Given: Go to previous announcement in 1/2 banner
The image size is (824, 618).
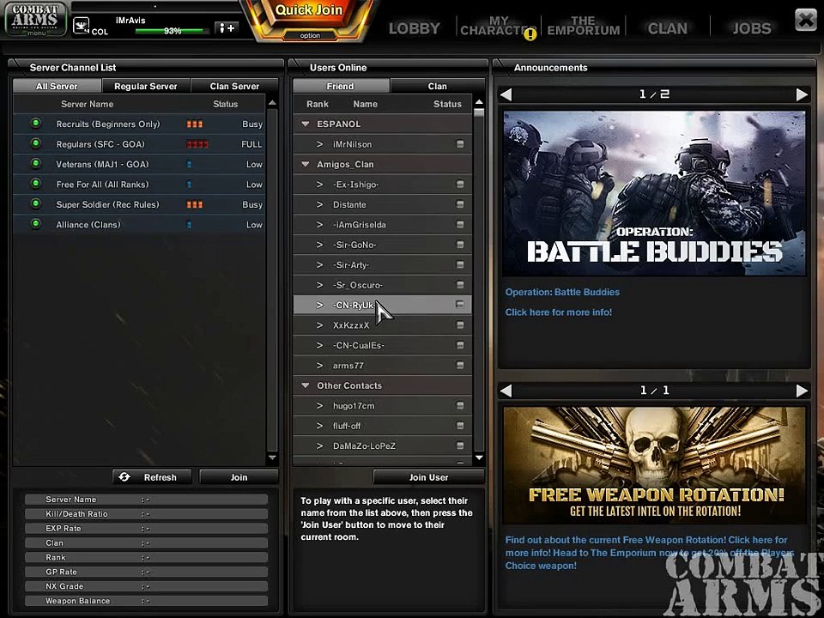Looking at the screenshot, I should (506, 94).
